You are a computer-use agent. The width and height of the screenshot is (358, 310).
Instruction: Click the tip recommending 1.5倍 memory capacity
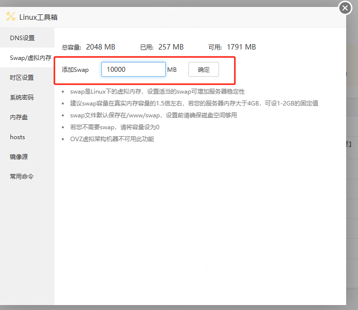point(194,103)
